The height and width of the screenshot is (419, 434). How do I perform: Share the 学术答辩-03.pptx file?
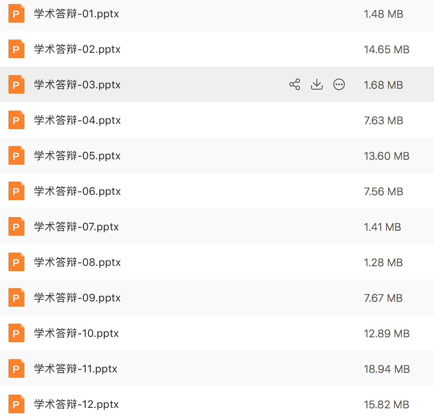pyautogui.click(x=295, y=84)
